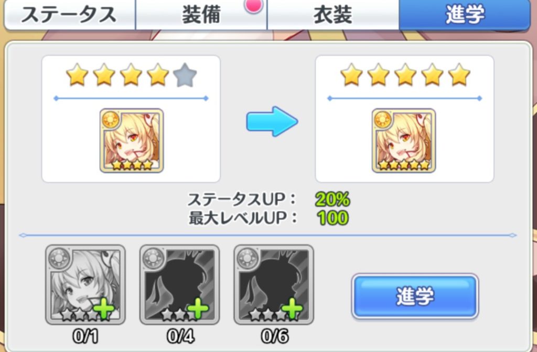Add material in the 0/6 silhouette slot

coord(274,284)
